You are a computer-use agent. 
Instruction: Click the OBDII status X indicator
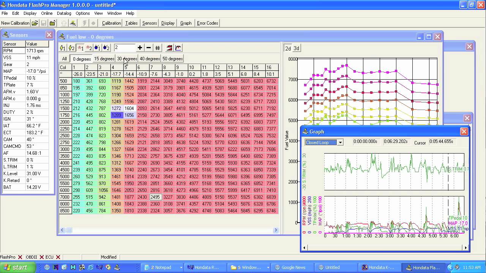(x=41, y=257)
